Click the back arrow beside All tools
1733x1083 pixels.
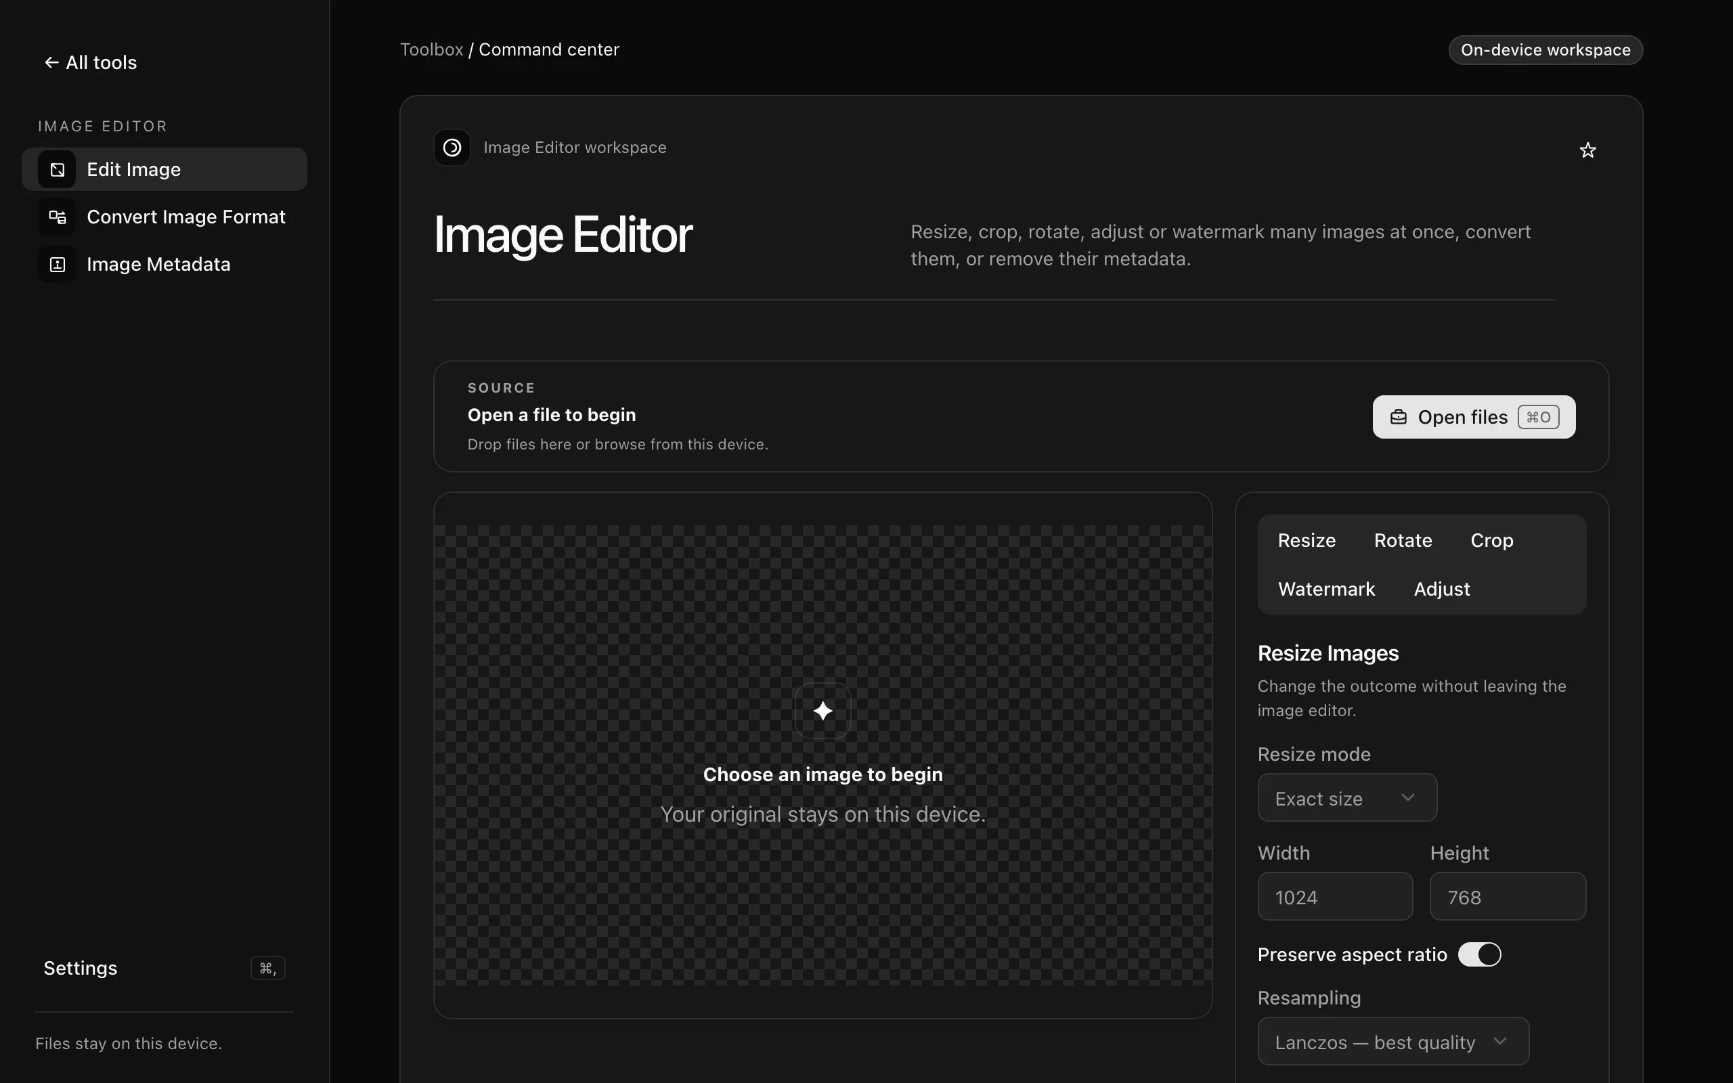[x=51, y=62]
